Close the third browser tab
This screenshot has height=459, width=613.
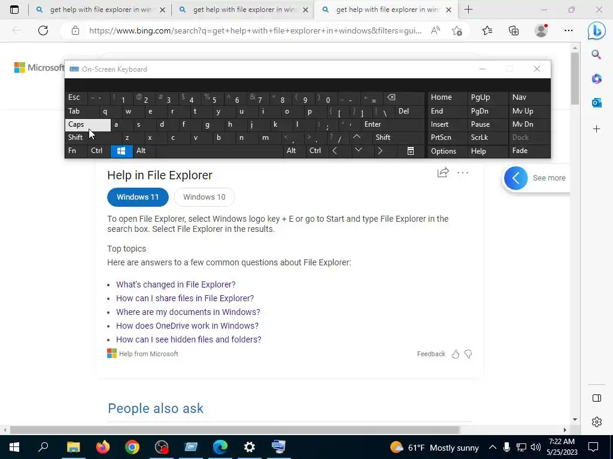(x=448, y=10)
